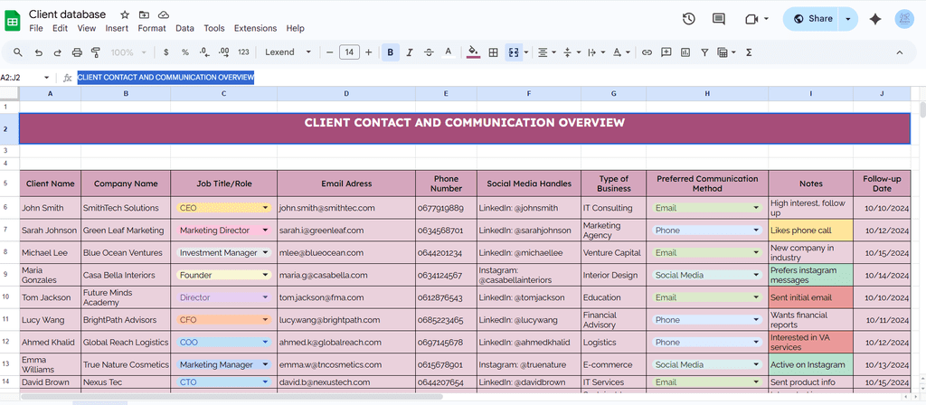The image size is (926, 405).
Task: Open the Format menu
Action: click(x=151, y=28)
